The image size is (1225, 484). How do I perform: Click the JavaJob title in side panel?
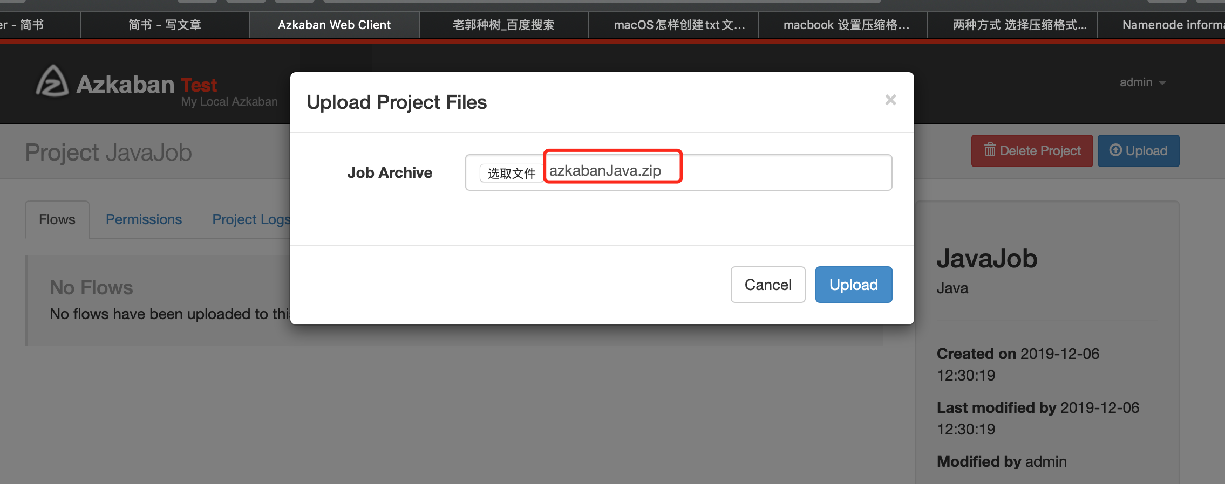pyautogui.click(x=987, y=259)
